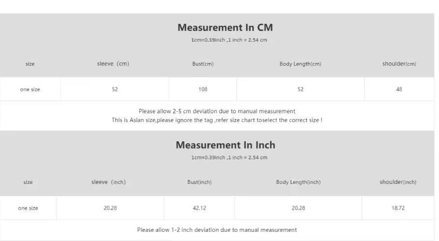Click the bust value 42.12 cell

pos(199,208)
